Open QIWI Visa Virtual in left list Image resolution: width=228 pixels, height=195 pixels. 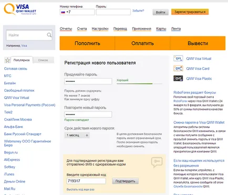(x=16, y=97)
